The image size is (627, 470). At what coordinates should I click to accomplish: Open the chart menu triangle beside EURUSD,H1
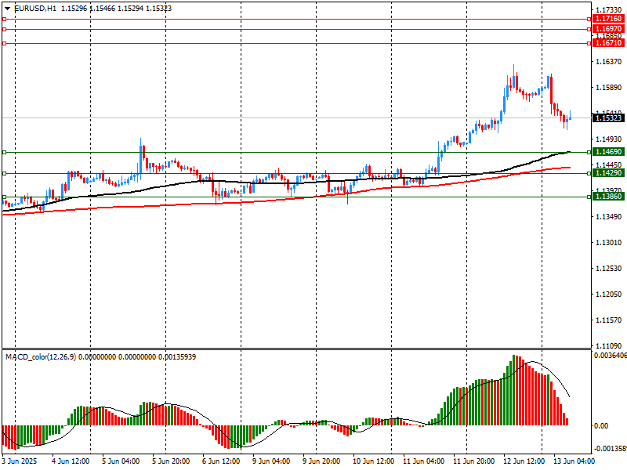[x=6, y=8]
